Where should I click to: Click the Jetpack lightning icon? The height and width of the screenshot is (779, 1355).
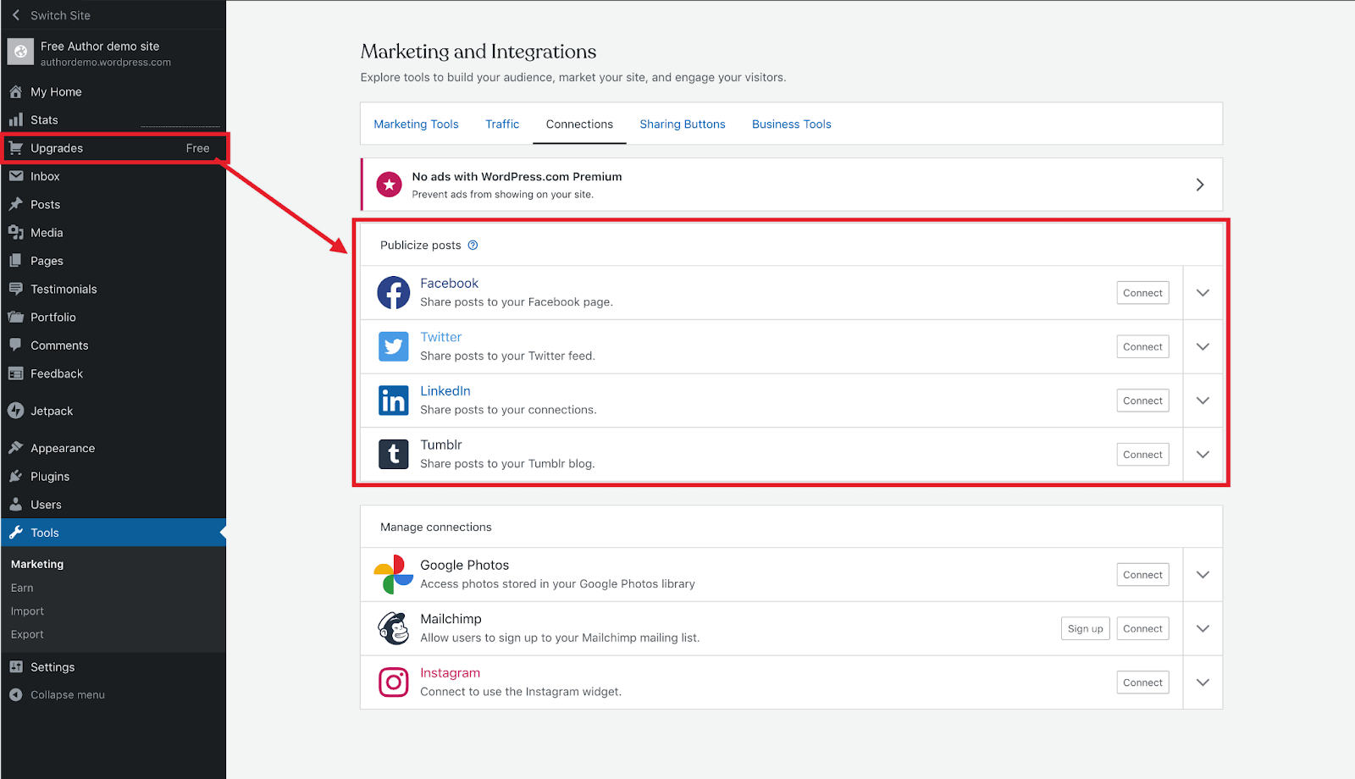click(15, 411)
